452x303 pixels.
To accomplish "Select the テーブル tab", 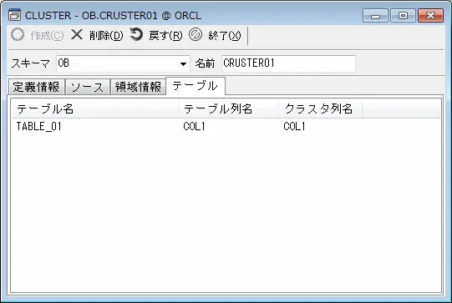I will [196, 86].
